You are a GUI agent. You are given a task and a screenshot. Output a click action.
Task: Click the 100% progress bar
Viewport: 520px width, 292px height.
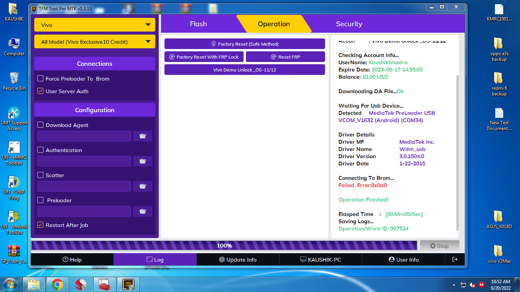click(x=224, y=246)
